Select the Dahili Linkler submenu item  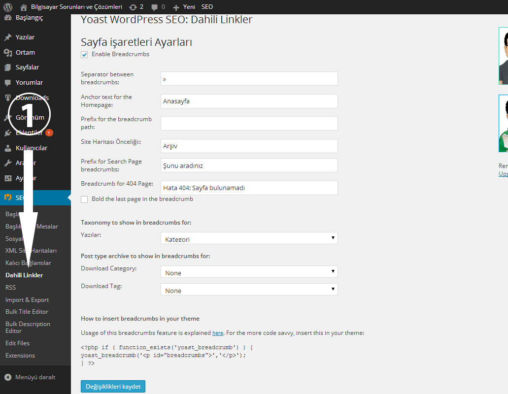(x=24, y=275)
